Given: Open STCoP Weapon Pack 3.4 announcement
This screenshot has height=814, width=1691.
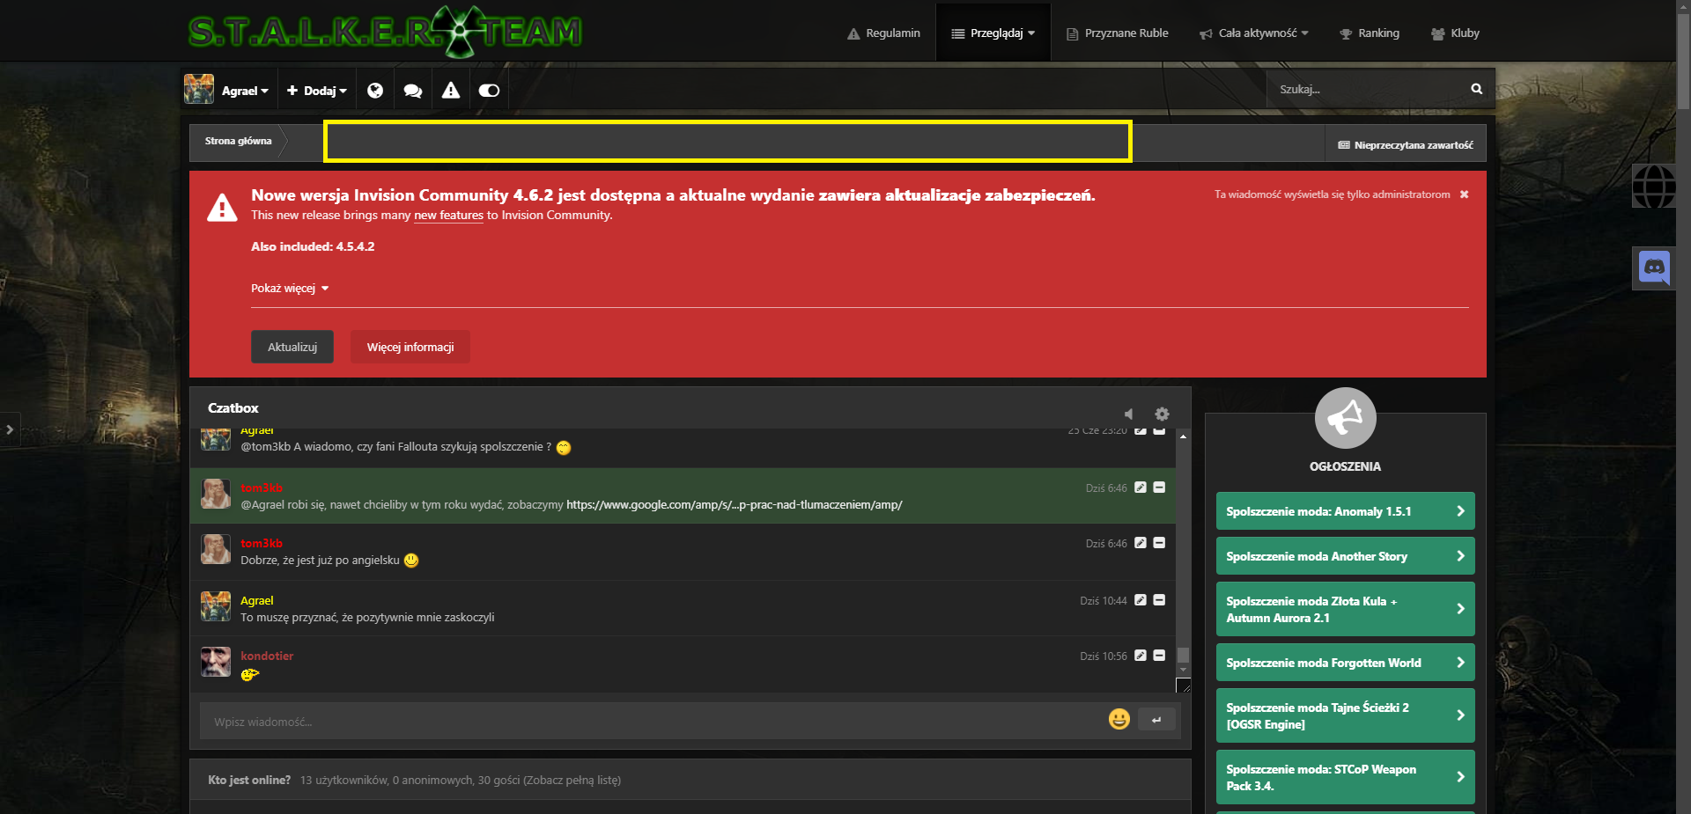Looking at the screenshot, I should click(x=1345, y=777).
